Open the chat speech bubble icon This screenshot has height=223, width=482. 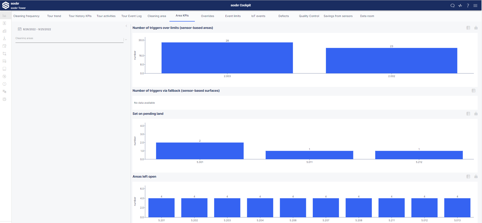(452, 6)
